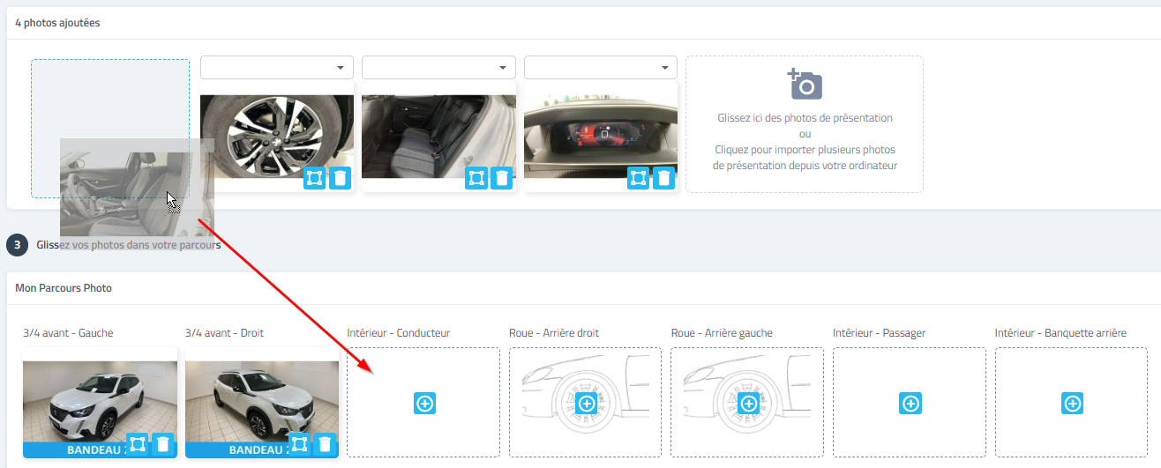1161x468 pixels.
Task: Crop the dashboard display photo
Action: 639,179
